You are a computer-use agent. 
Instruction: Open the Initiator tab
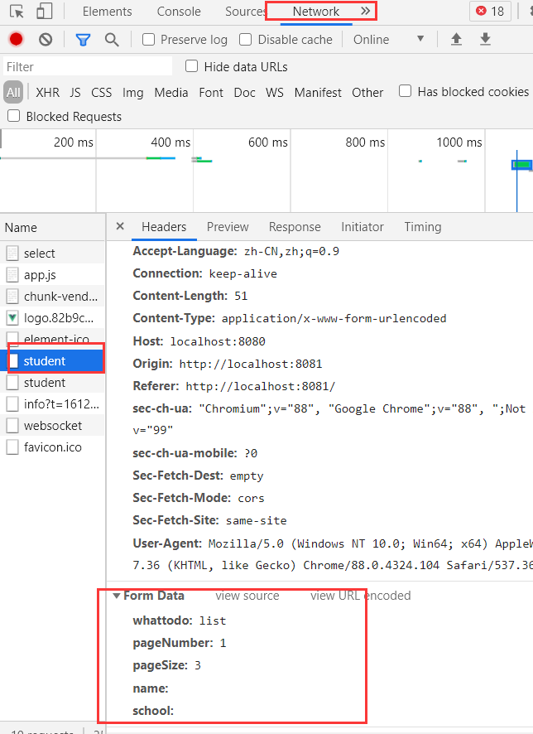point(363,227)
